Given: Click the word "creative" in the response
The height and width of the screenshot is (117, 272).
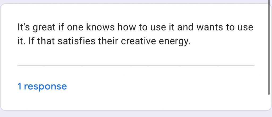Looking at the screenshot, I should coord(138,42).
